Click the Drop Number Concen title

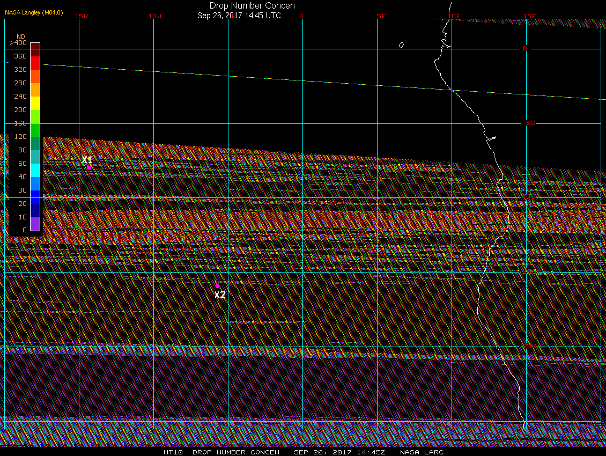pos(252,6)
